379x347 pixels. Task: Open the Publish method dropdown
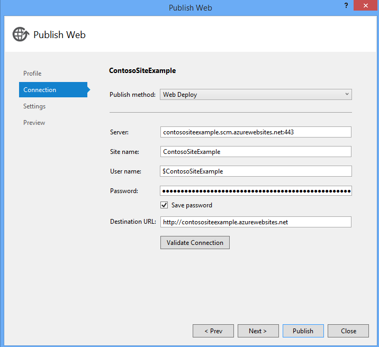[256, 94]
